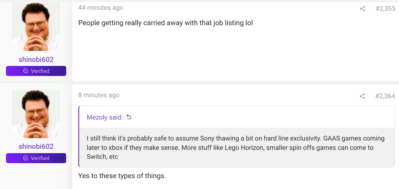Click the Verified badge under the second post author
This screenshot has height=189, width=399.
[36, 158]
